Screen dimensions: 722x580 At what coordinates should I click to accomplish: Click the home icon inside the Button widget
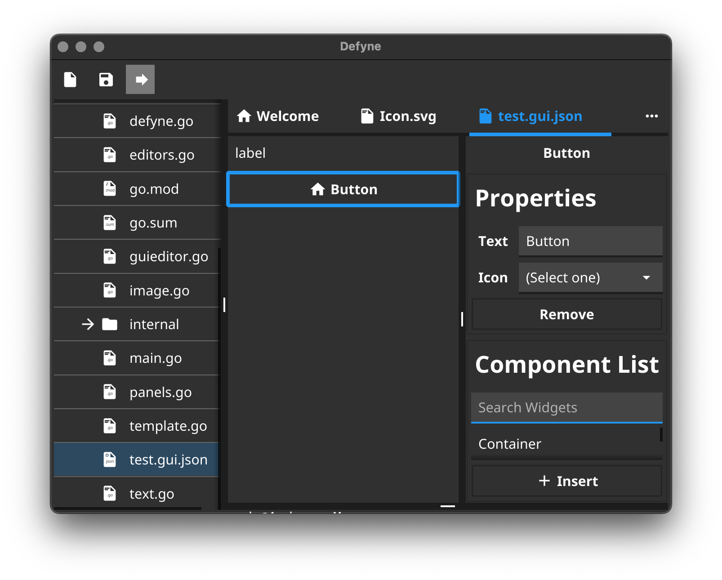[318, 189]
